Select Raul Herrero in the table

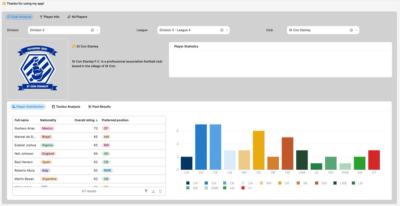tap(24, 162)
